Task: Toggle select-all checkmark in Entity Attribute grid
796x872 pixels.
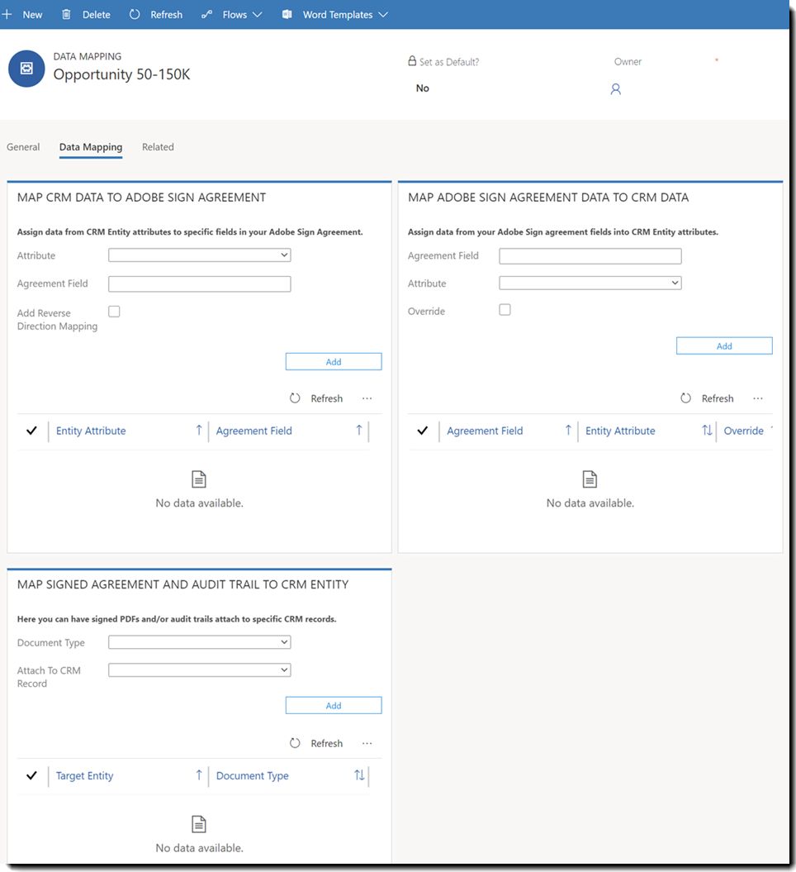Action: pos(31,431)
